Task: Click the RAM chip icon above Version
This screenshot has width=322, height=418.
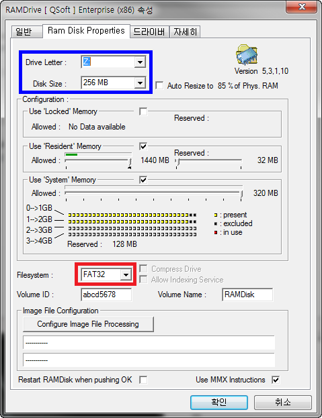Action: pyautogui.click(x=247, y=55)
